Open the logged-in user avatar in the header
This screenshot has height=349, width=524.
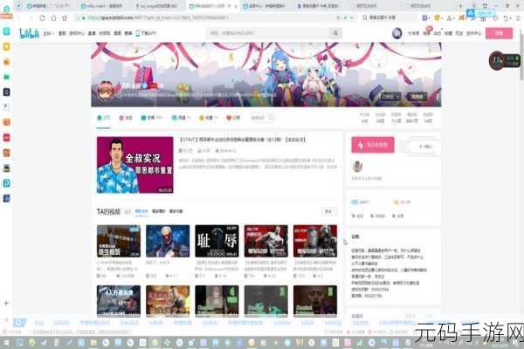pyautogui.click(x=396, y=33)
